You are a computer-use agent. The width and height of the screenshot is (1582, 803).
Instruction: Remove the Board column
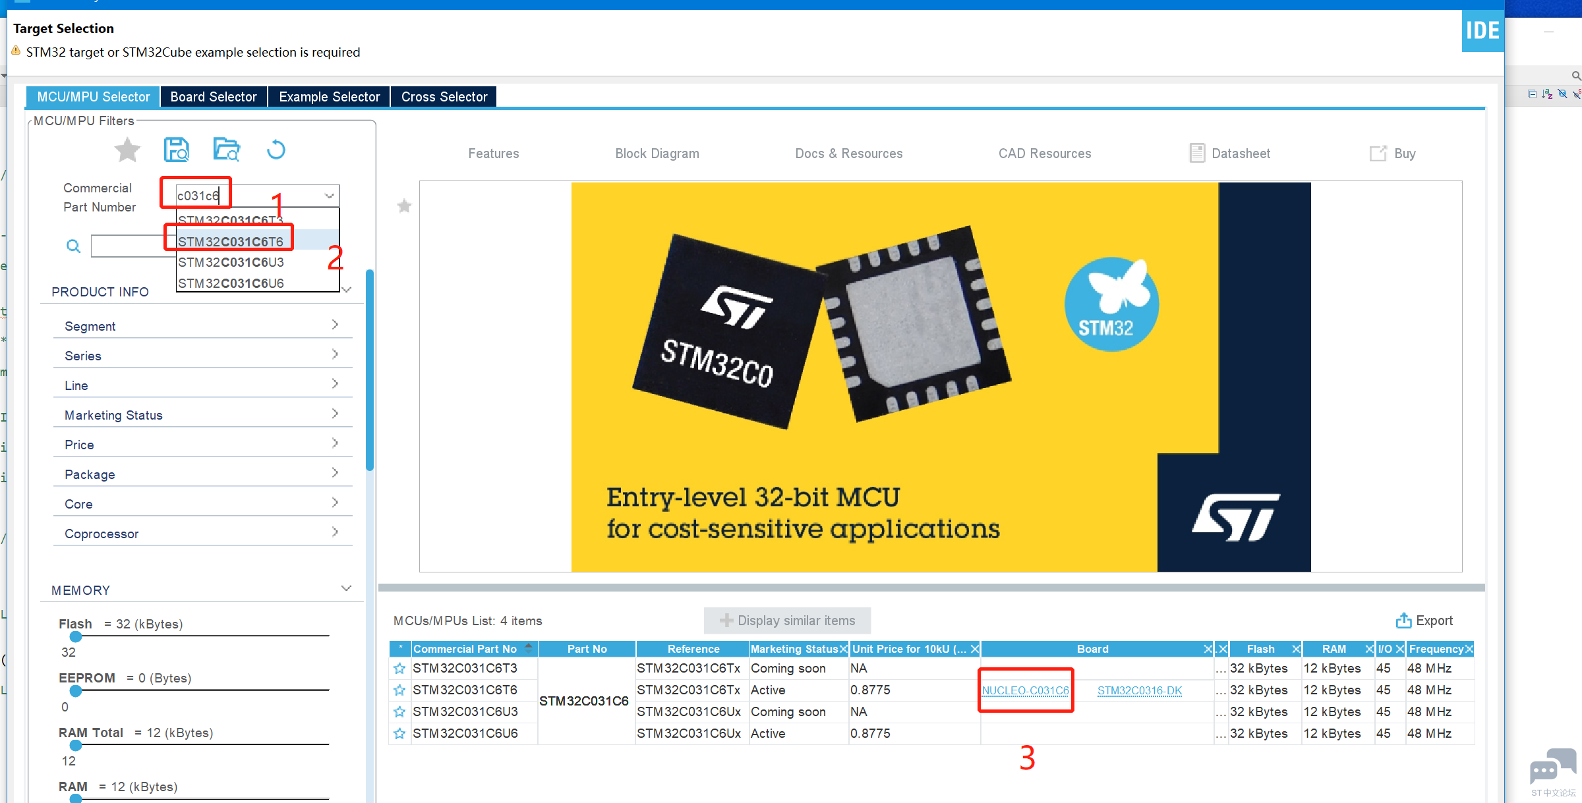(1208, 650)
